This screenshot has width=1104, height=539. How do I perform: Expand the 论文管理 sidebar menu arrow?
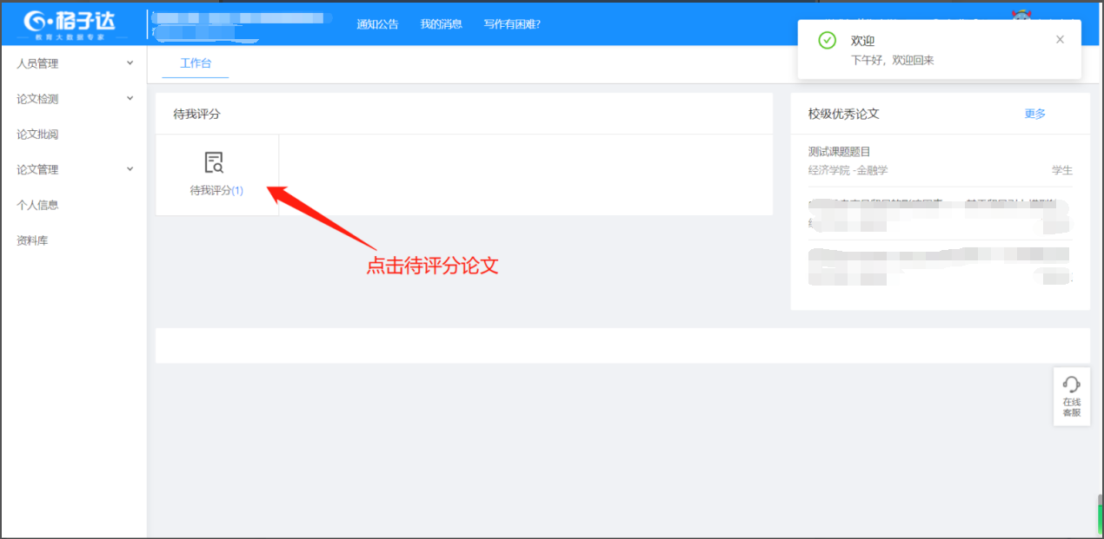coord(130,168)
